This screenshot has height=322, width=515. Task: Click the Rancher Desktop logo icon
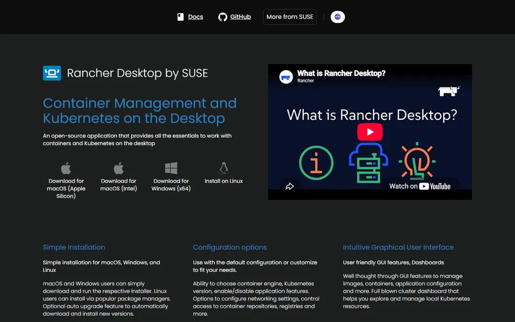click(x=52, y=73)
